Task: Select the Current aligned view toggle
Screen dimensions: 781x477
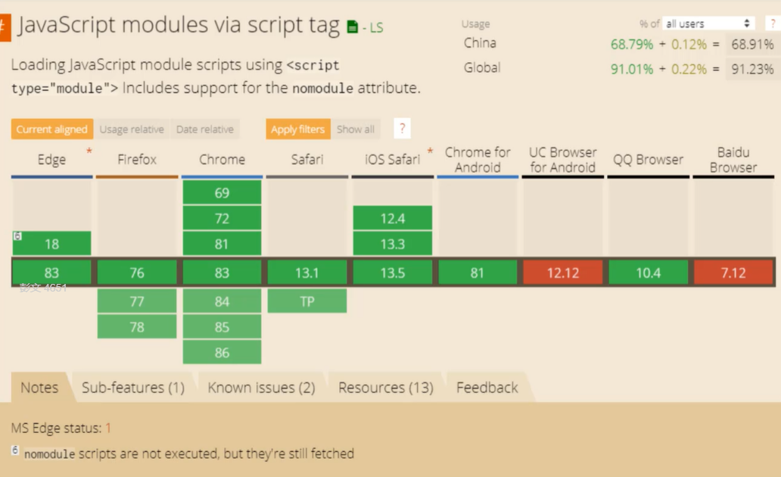Action: click(x=52, y=129)
